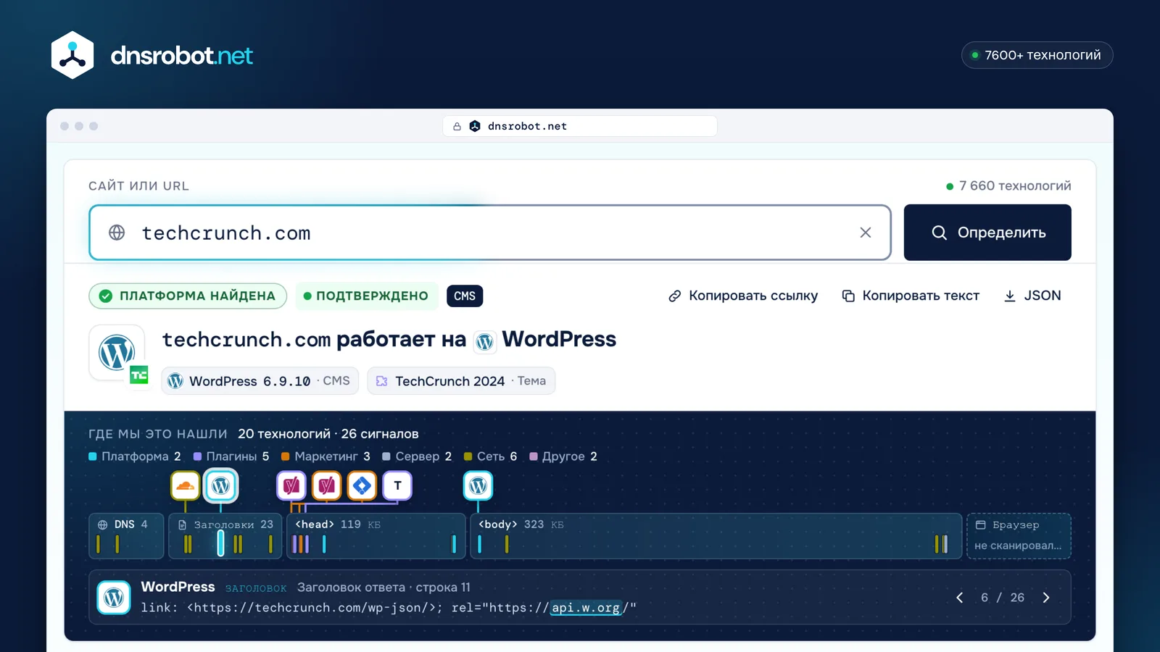Viewport: 1160px width, 652px height.
Task: Click the Браузер не сканировал box
Action: pos(1019,536)
